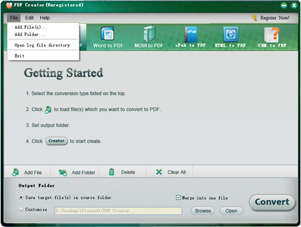Choose the MOBI to PDF book icon

point(149,34)
